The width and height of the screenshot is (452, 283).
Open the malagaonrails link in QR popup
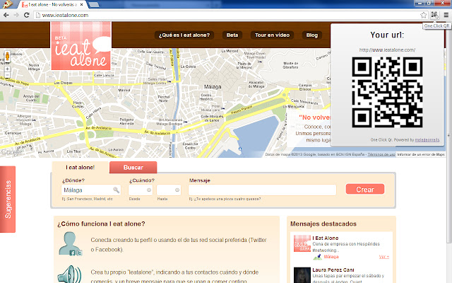point(427,140)
